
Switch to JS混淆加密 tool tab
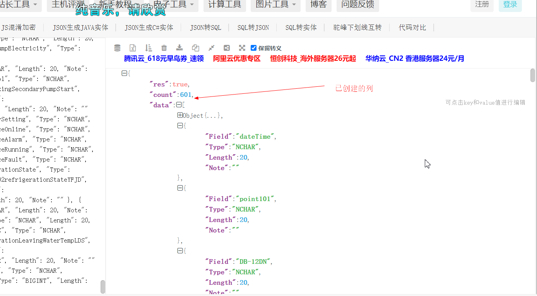pyautogui.click(x=19, y=28)
